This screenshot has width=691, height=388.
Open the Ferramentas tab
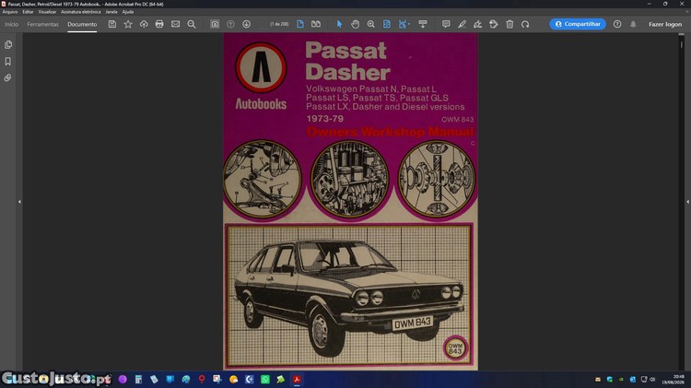(42, 24)
